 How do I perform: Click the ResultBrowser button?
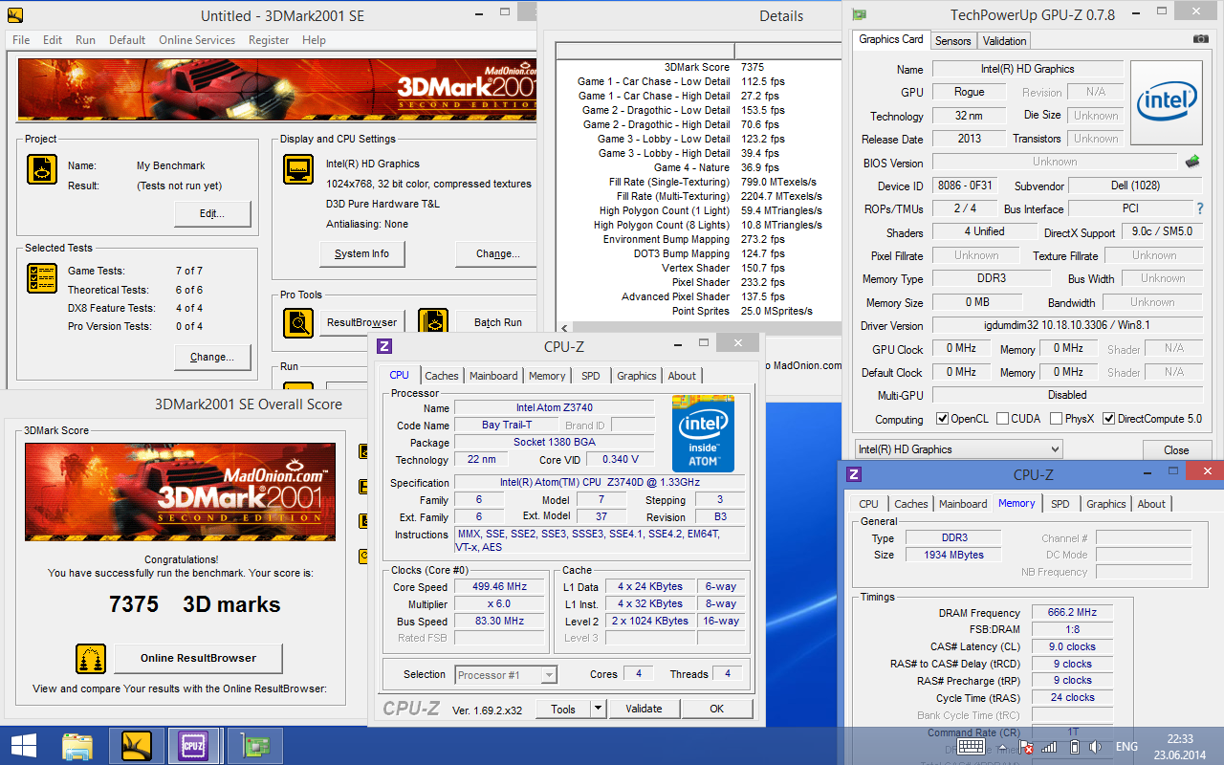pos(361,322)
